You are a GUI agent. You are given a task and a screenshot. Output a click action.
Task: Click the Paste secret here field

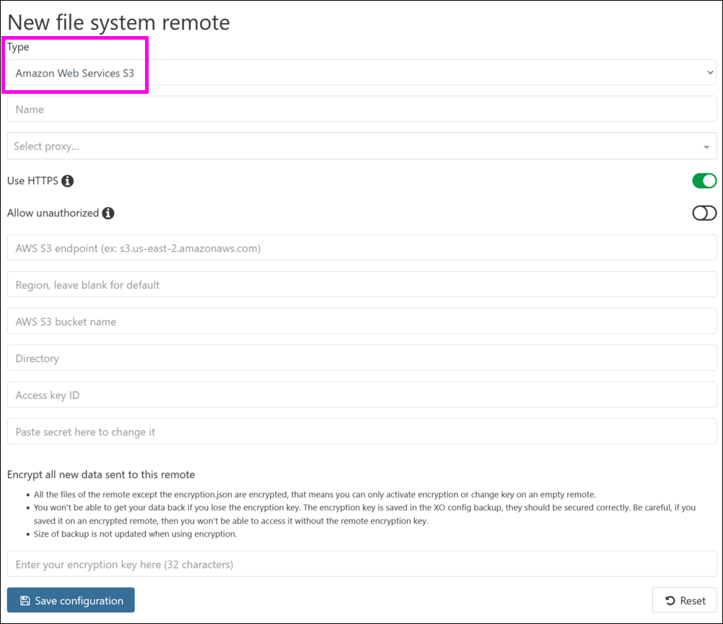pyautogui.click(x=361, y=432)
